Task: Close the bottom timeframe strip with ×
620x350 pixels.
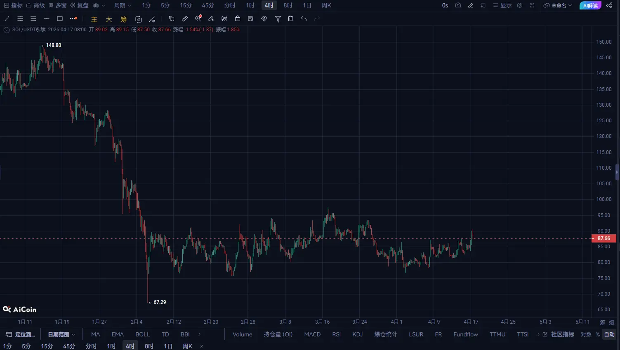Action: pyautogui.click(x=202, y=346)
